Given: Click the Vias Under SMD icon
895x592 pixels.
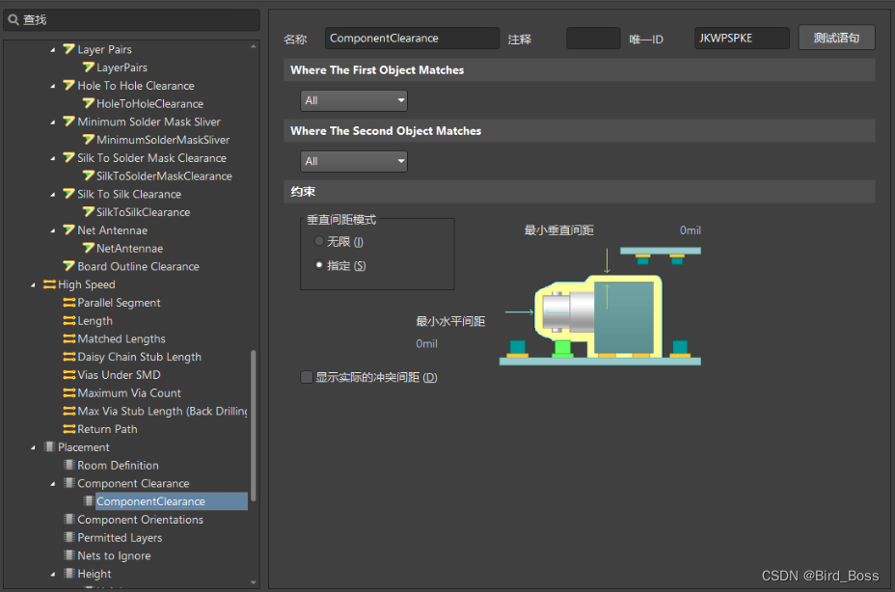Looking at the screenshot, I should [69, 375].
